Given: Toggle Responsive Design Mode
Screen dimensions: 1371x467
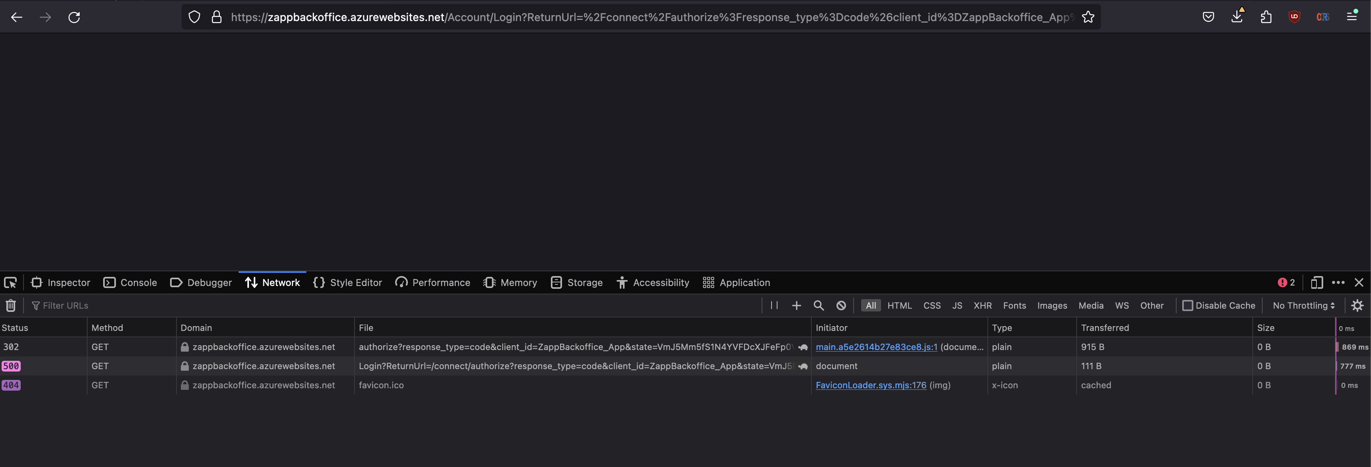Looking at the screenshot, I should [x=1317, y=282].
